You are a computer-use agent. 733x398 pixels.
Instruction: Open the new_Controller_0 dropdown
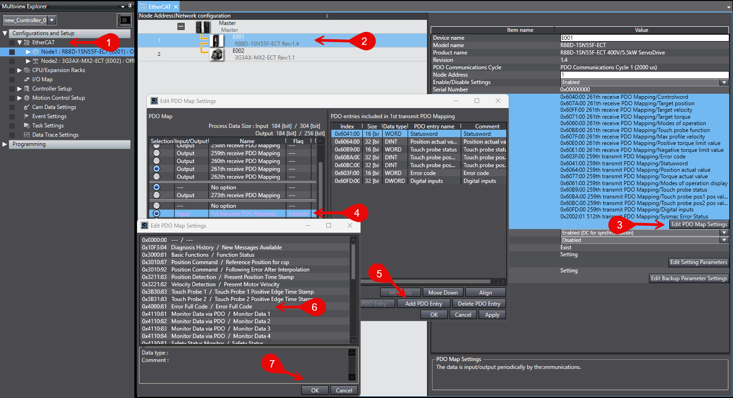point(52,20)
